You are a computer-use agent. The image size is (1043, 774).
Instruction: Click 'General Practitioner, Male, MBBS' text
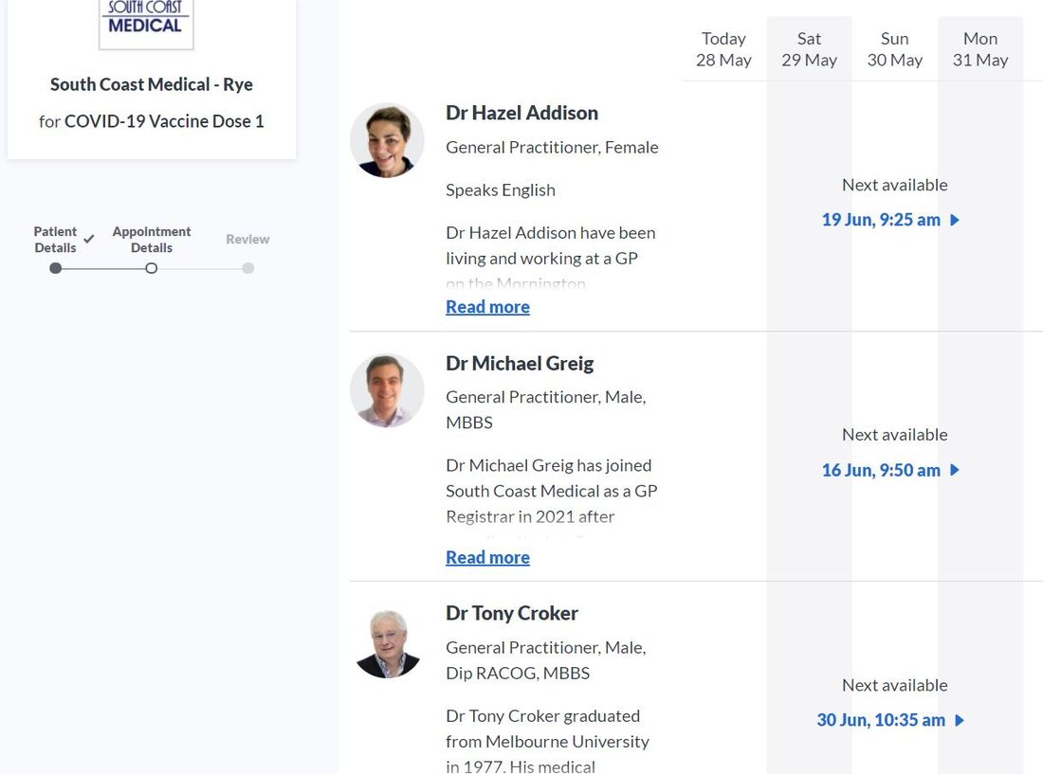pos(546,409)
